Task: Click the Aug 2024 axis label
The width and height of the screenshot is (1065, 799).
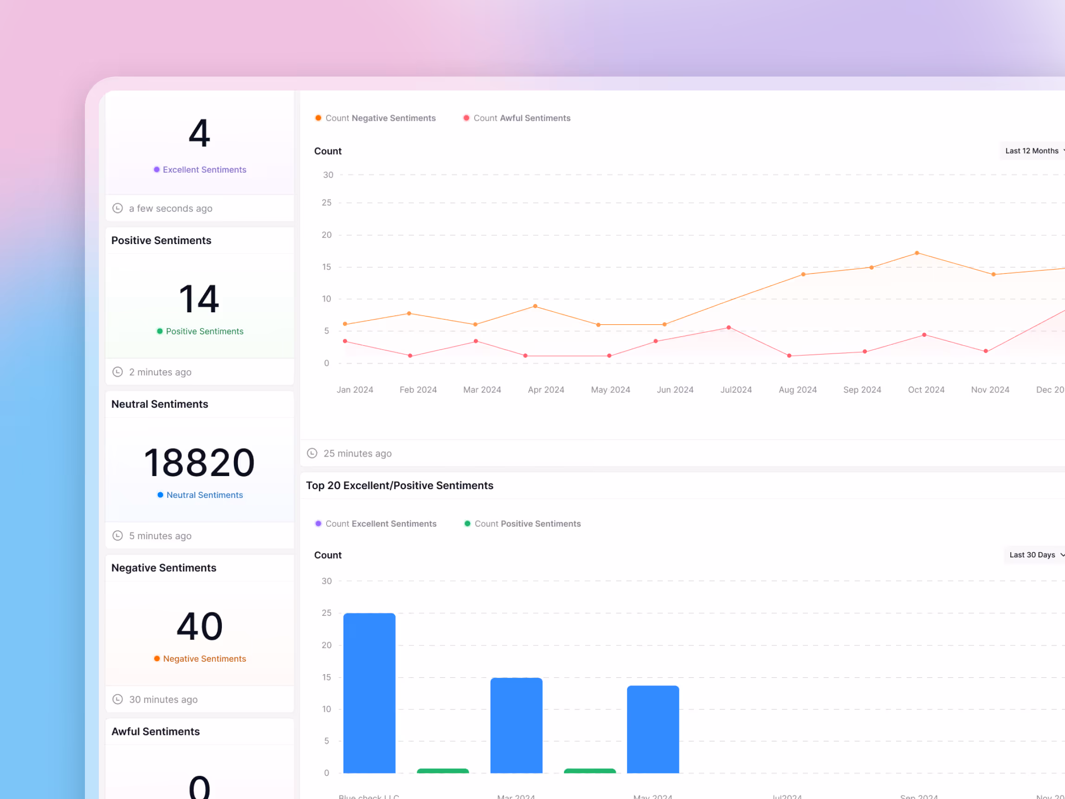Action: pos(798,390)
